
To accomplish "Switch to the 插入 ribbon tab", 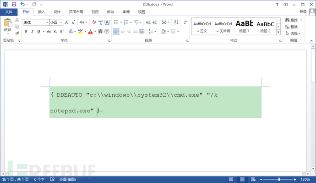I will (x=41, y=12).
